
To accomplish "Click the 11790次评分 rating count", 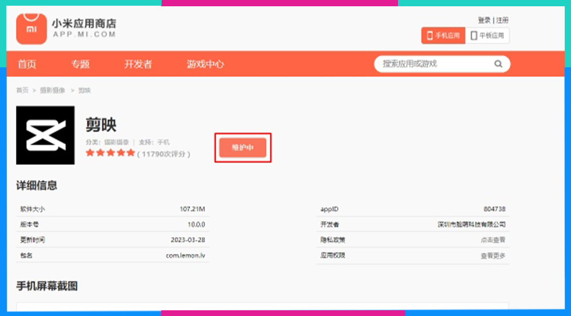I will coord(163,154).
